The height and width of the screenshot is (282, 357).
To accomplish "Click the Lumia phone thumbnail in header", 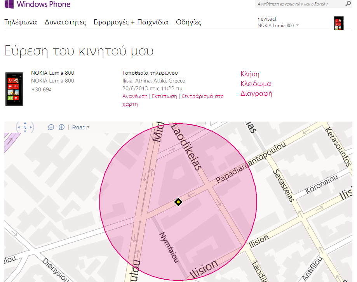I will pos(339,23).
